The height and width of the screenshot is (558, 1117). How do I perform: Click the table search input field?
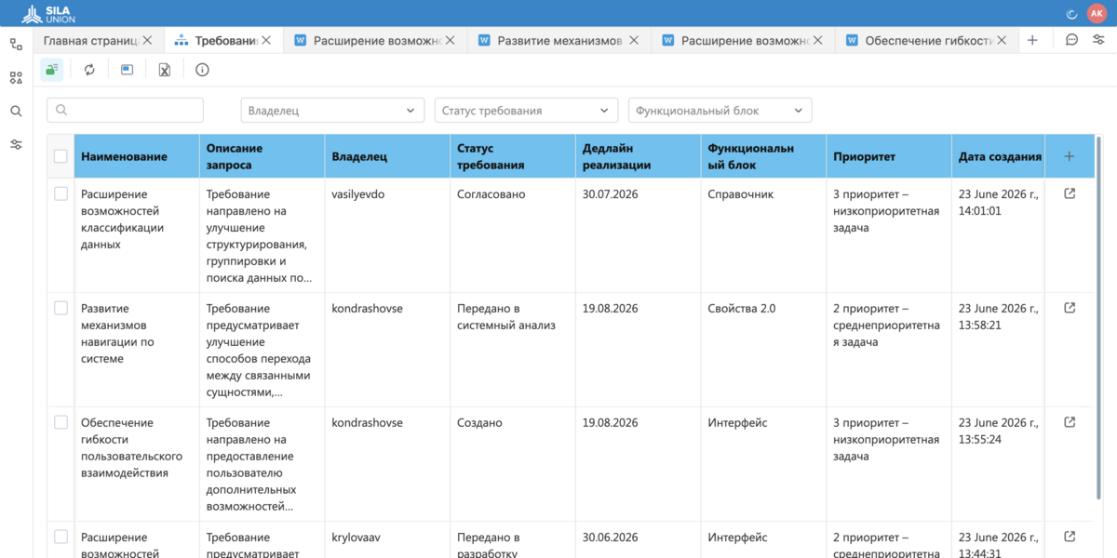coord(125,110)
